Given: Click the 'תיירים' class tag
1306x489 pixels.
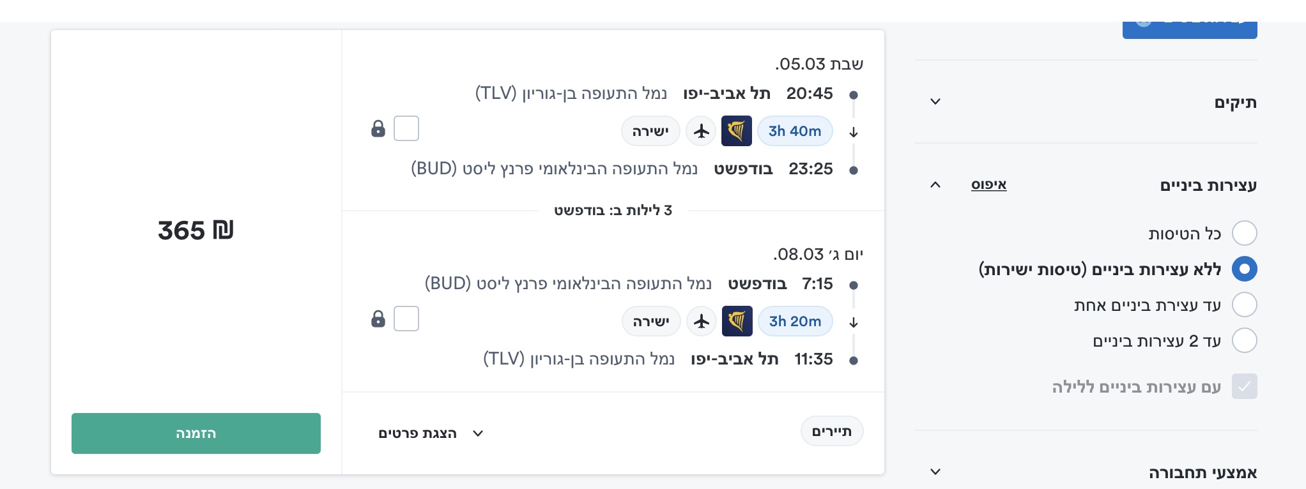Looking at the screenshot, I should [831, 432].
